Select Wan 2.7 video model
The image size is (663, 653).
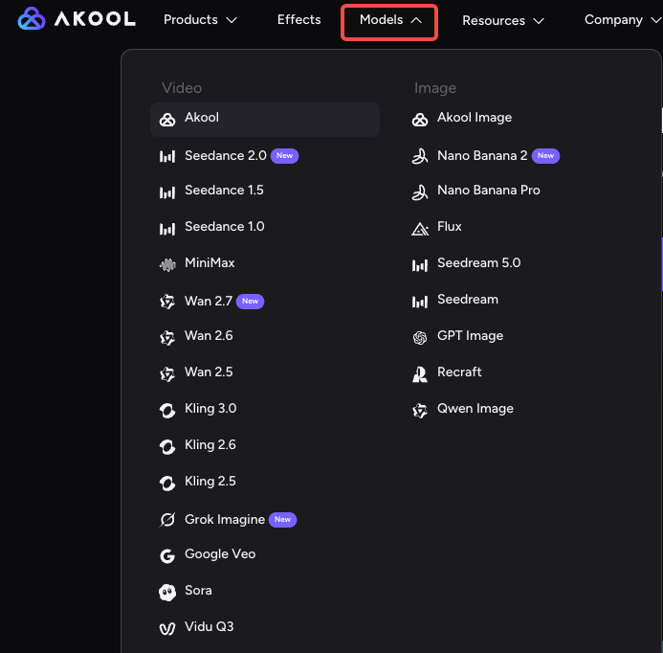209,301
